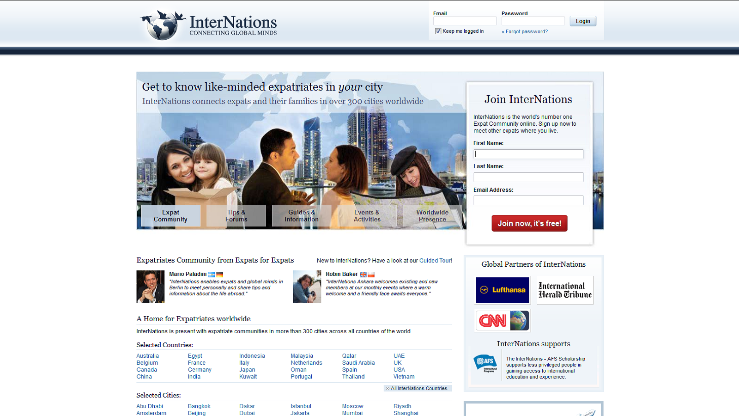
Task: Click Mario Paladini's profile photo
Action: pyautogui.click(x=151, y=287)
